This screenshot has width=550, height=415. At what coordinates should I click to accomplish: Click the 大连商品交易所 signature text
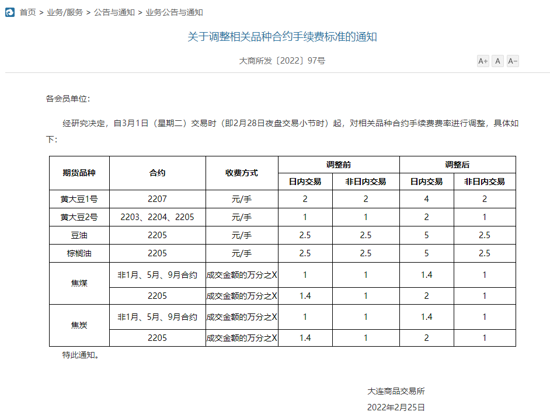(396, 391)
